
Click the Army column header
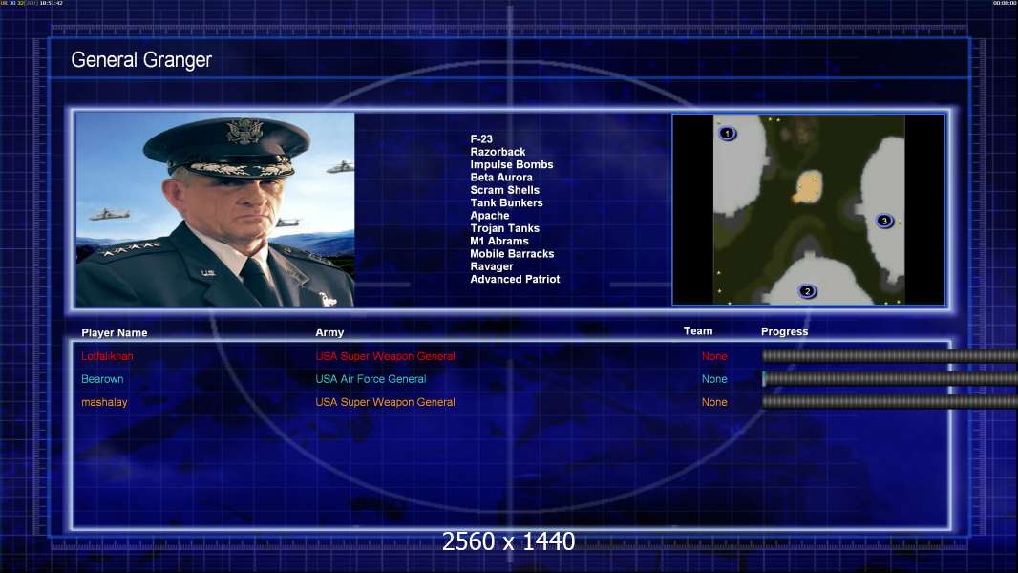point(329,332)
